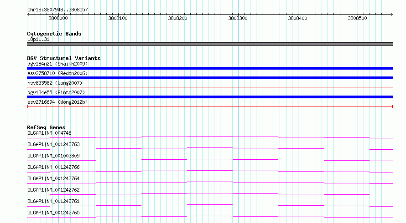Click the right arrow of the ruler

pos(391,14)
